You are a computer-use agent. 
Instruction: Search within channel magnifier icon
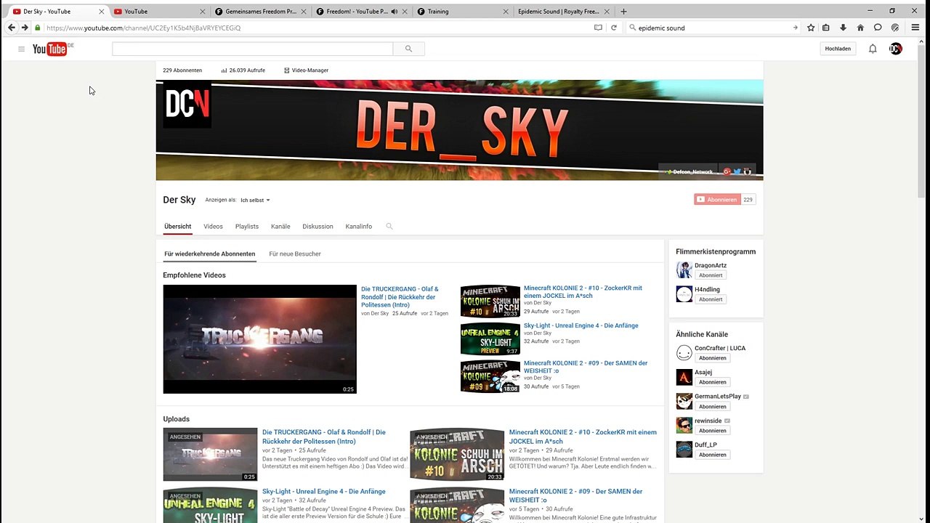[x=389, y=226]
